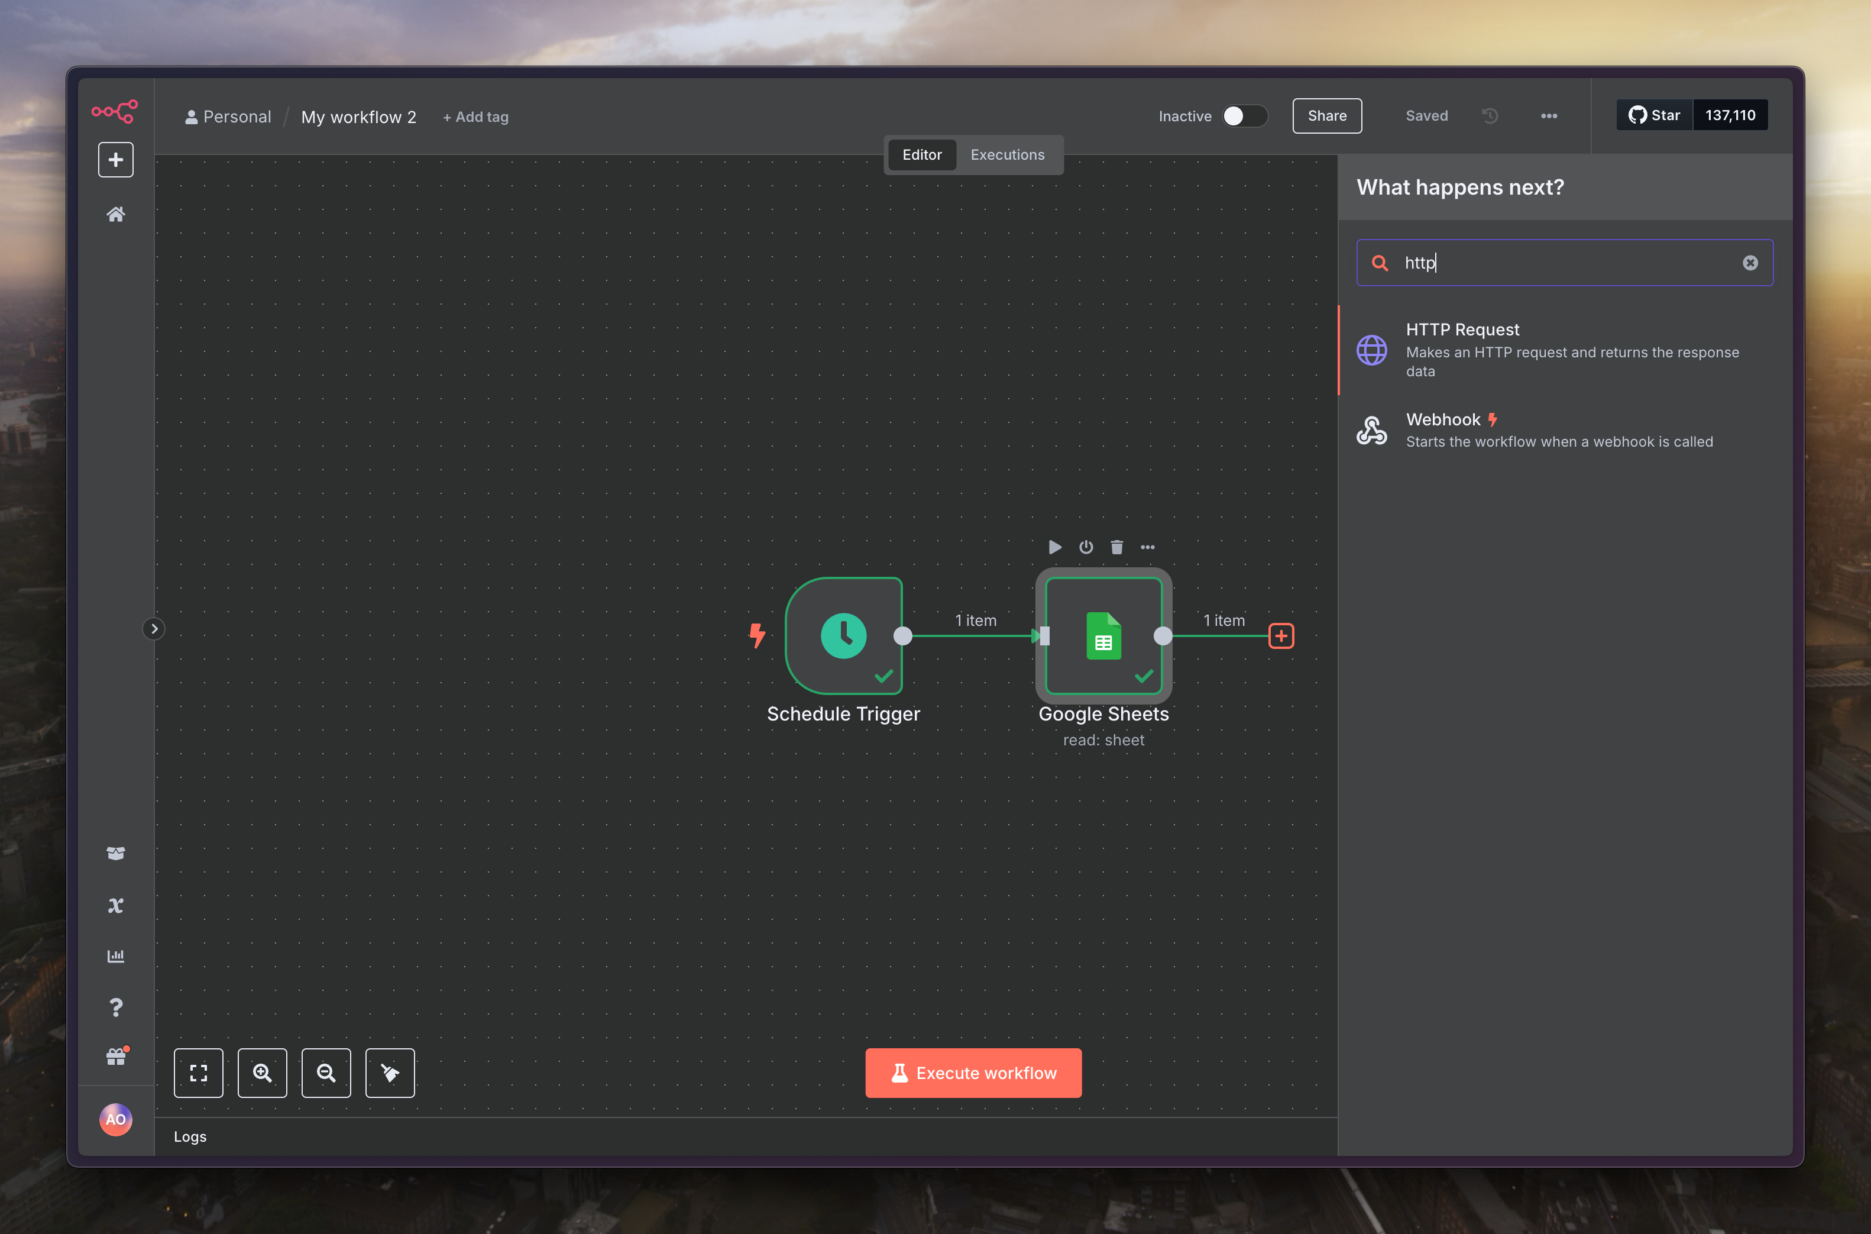
Task: Click the zoom in canvas button
Action: [263, 1074]
